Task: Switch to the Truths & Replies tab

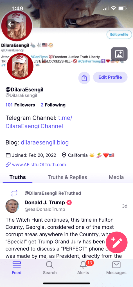Action: pyautogui.click(x=67, y=177)
